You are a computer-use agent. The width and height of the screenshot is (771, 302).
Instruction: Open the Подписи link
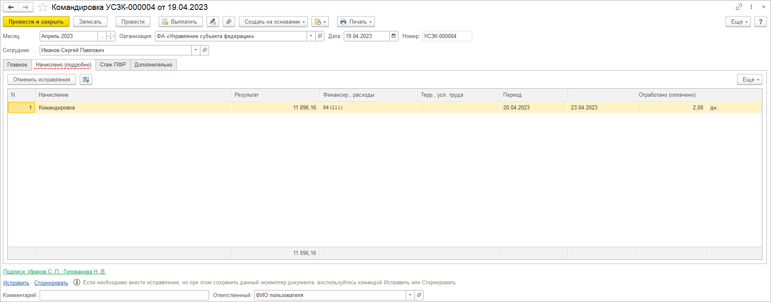pos(55,271)
